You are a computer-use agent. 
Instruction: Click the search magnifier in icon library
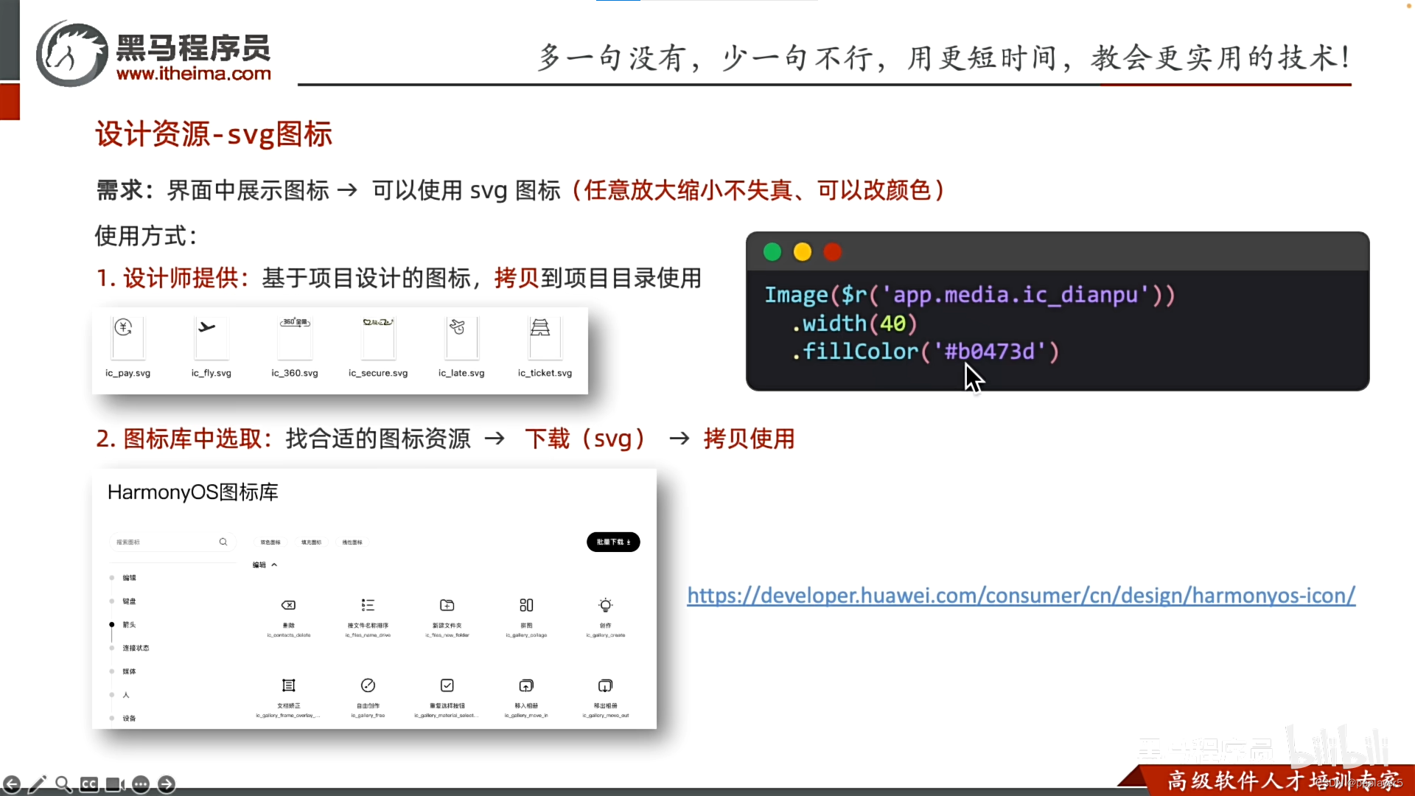click(x=223, y=542)
